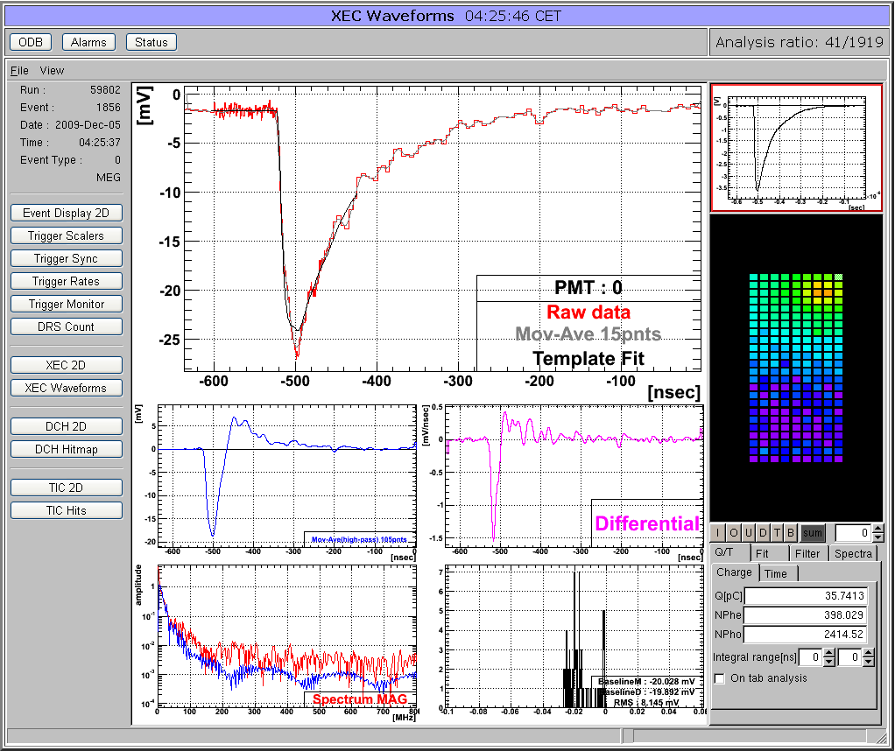Increment the first Integral range value
The height and width of the screenshot is (751, 895).
828,653
